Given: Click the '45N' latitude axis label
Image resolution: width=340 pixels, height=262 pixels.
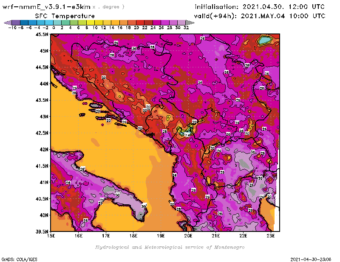Looking at the screenshot, I should (44, 51).
